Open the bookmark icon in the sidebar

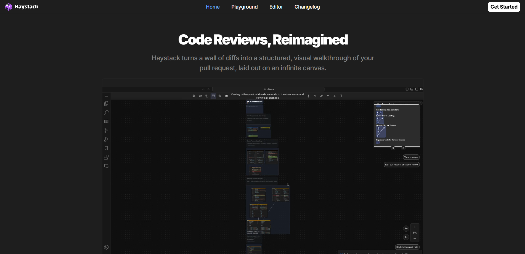[x=106, y=148]
